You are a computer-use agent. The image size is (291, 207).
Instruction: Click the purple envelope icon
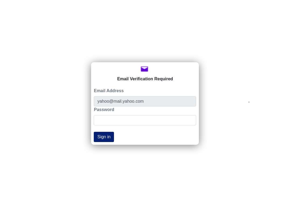[144, 69]
